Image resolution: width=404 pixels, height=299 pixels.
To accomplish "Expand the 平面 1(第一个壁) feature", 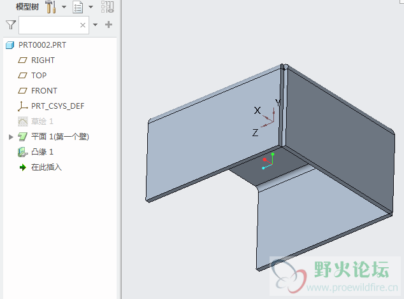I will click(11, 137).
